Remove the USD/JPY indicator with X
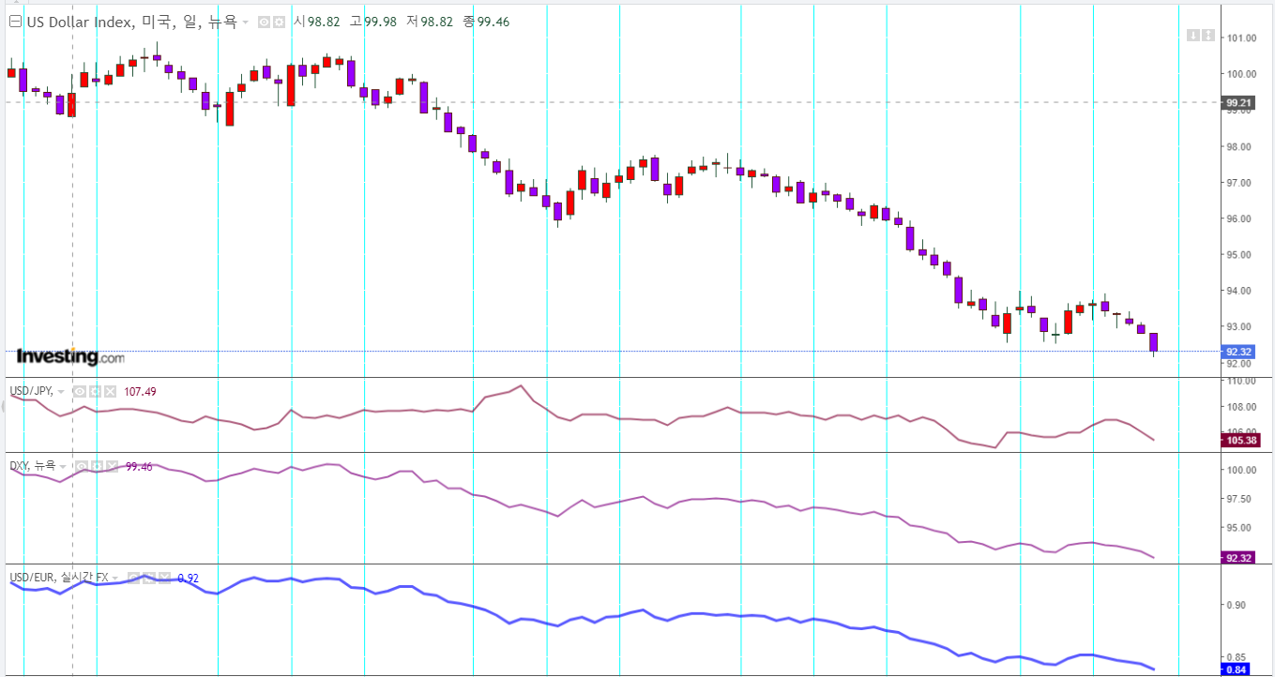The width and height of the screenshot is (1275, 677). (111, 391)
